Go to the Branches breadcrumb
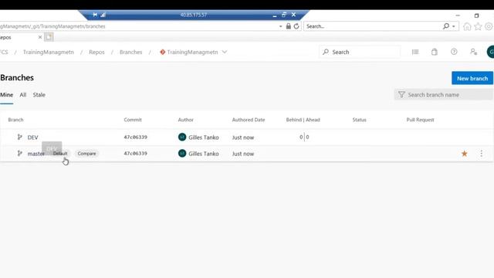The width and height of the screenshot is (494, 278). (130, 52)
